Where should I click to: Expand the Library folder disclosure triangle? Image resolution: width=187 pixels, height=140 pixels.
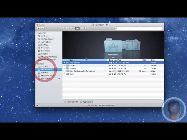coord(64,66)
